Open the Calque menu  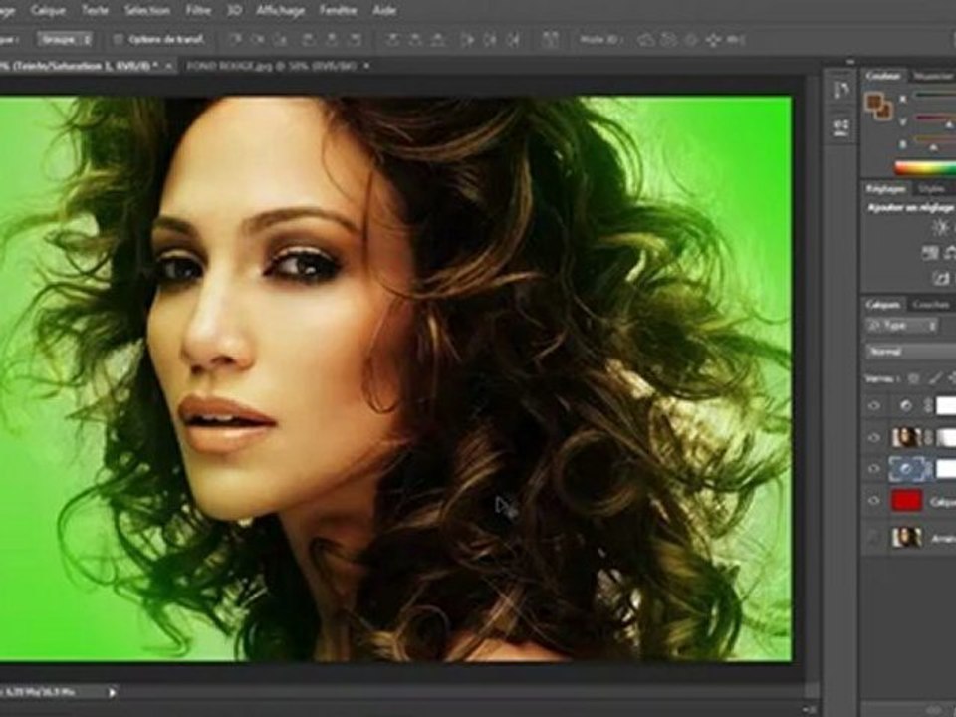tap(48, 10)
